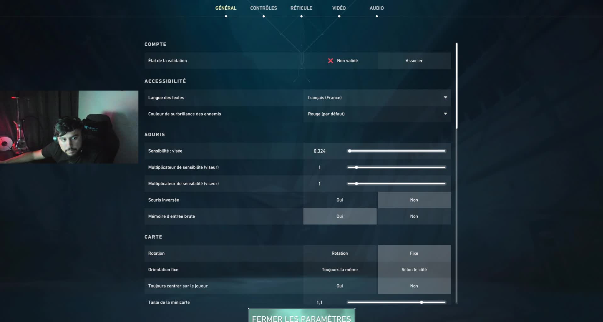The width and height of the screenshot is (603, 322).
Task: Select Selon le côté orientation
Action: 414,270
